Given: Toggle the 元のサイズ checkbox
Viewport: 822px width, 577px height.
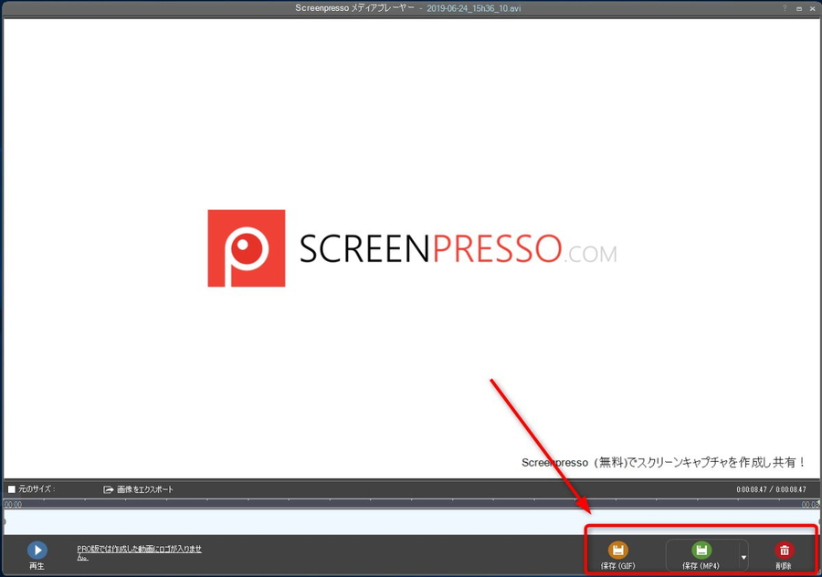Looking at the screenshot, I should [12, 489].
